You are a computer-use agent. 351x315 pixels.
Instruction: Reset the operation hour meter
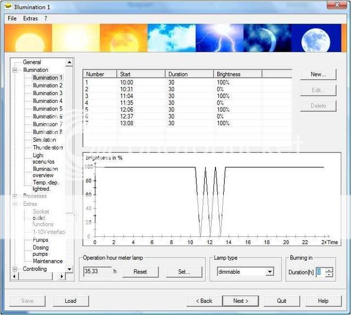pos(140,272)
